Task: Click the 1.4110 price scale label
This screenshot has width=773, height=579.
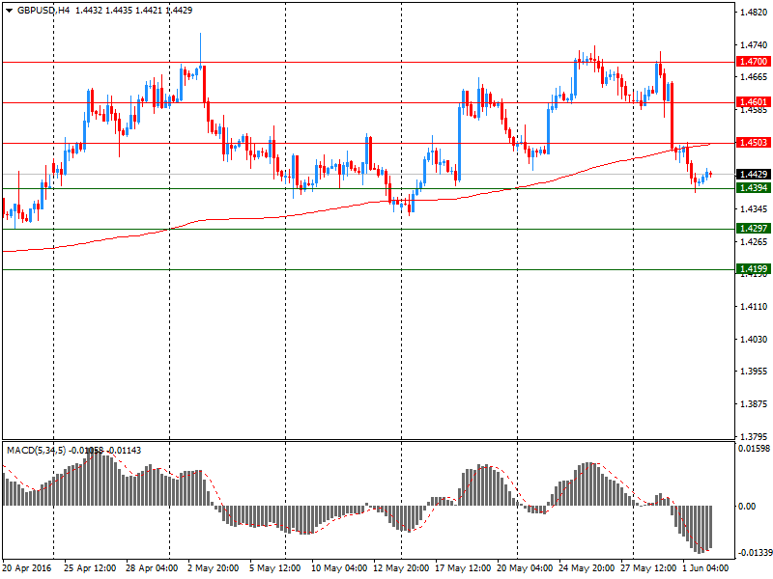Action: 754,307
